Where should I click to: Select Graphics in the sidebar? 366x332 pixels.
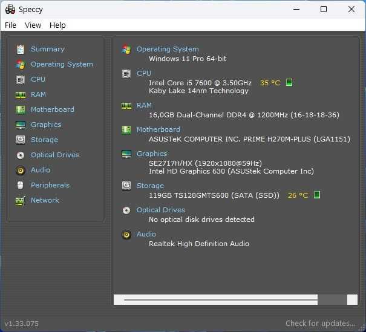coord(46,125)
